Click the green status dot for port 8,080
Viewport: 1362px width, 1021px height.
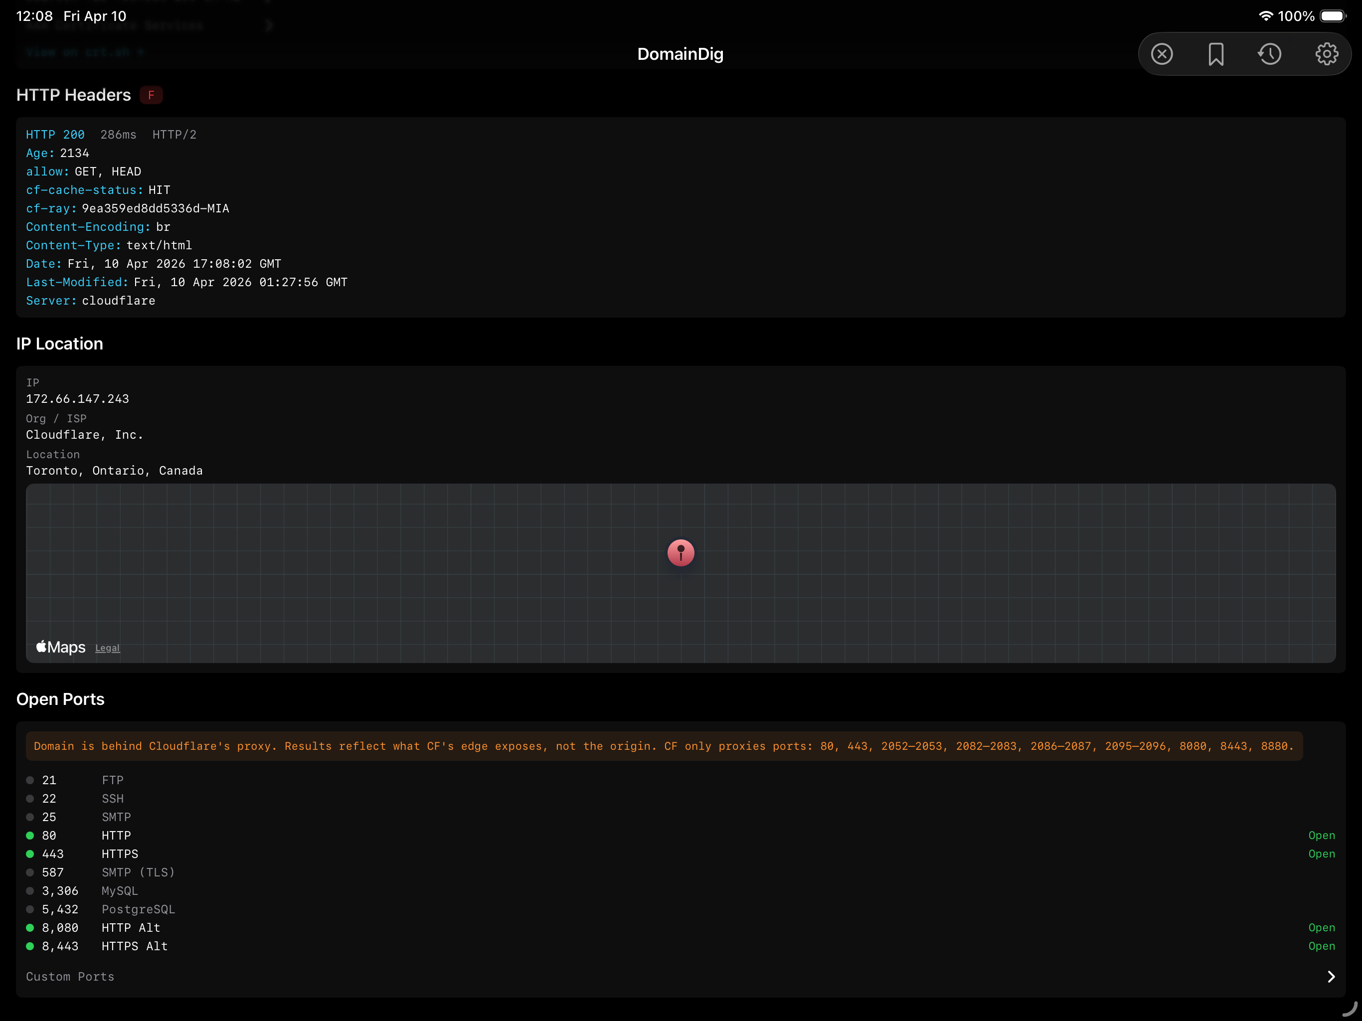pos(29,927)
